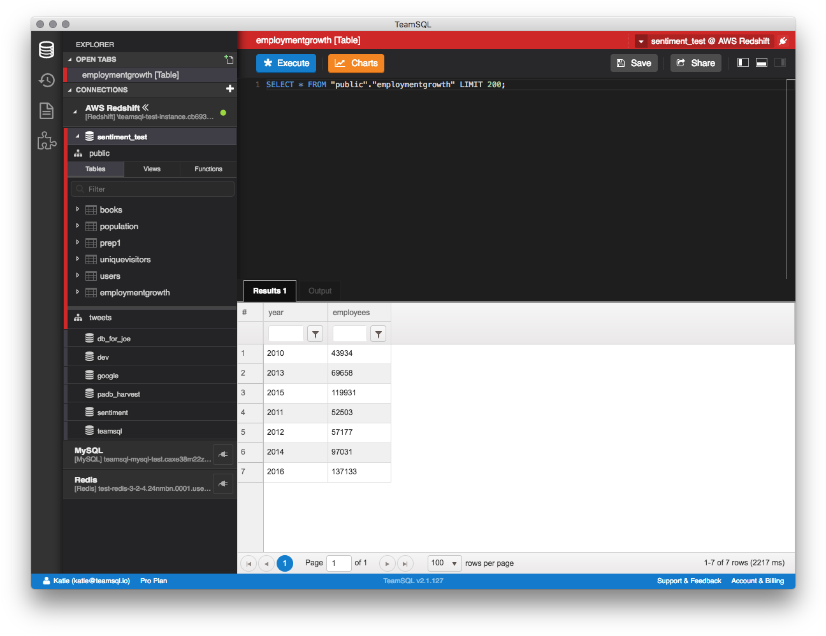Expand the uniquevisitors table
The height and width of the screenshot is (636, 826).
(78, 258)
